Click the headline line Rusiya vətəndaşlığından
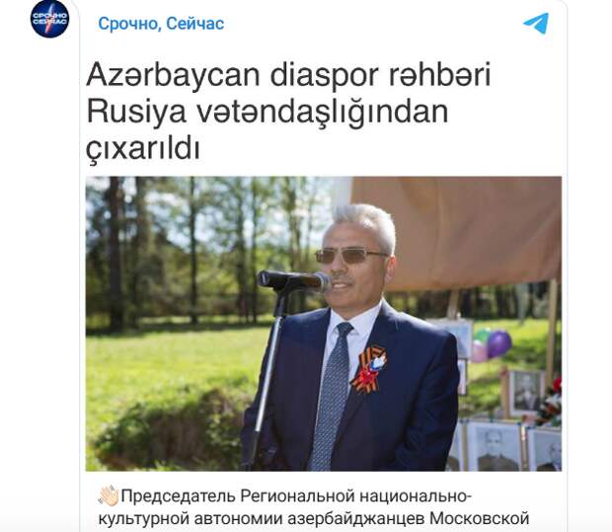The width and height of the screenshot is (612, 532). coord(268,114)
